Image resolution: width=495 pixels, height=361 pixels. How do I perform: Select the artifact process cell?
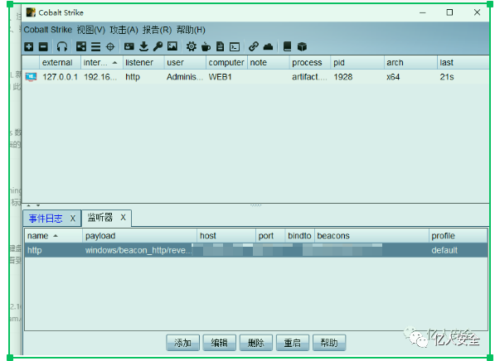pos(309,77)
